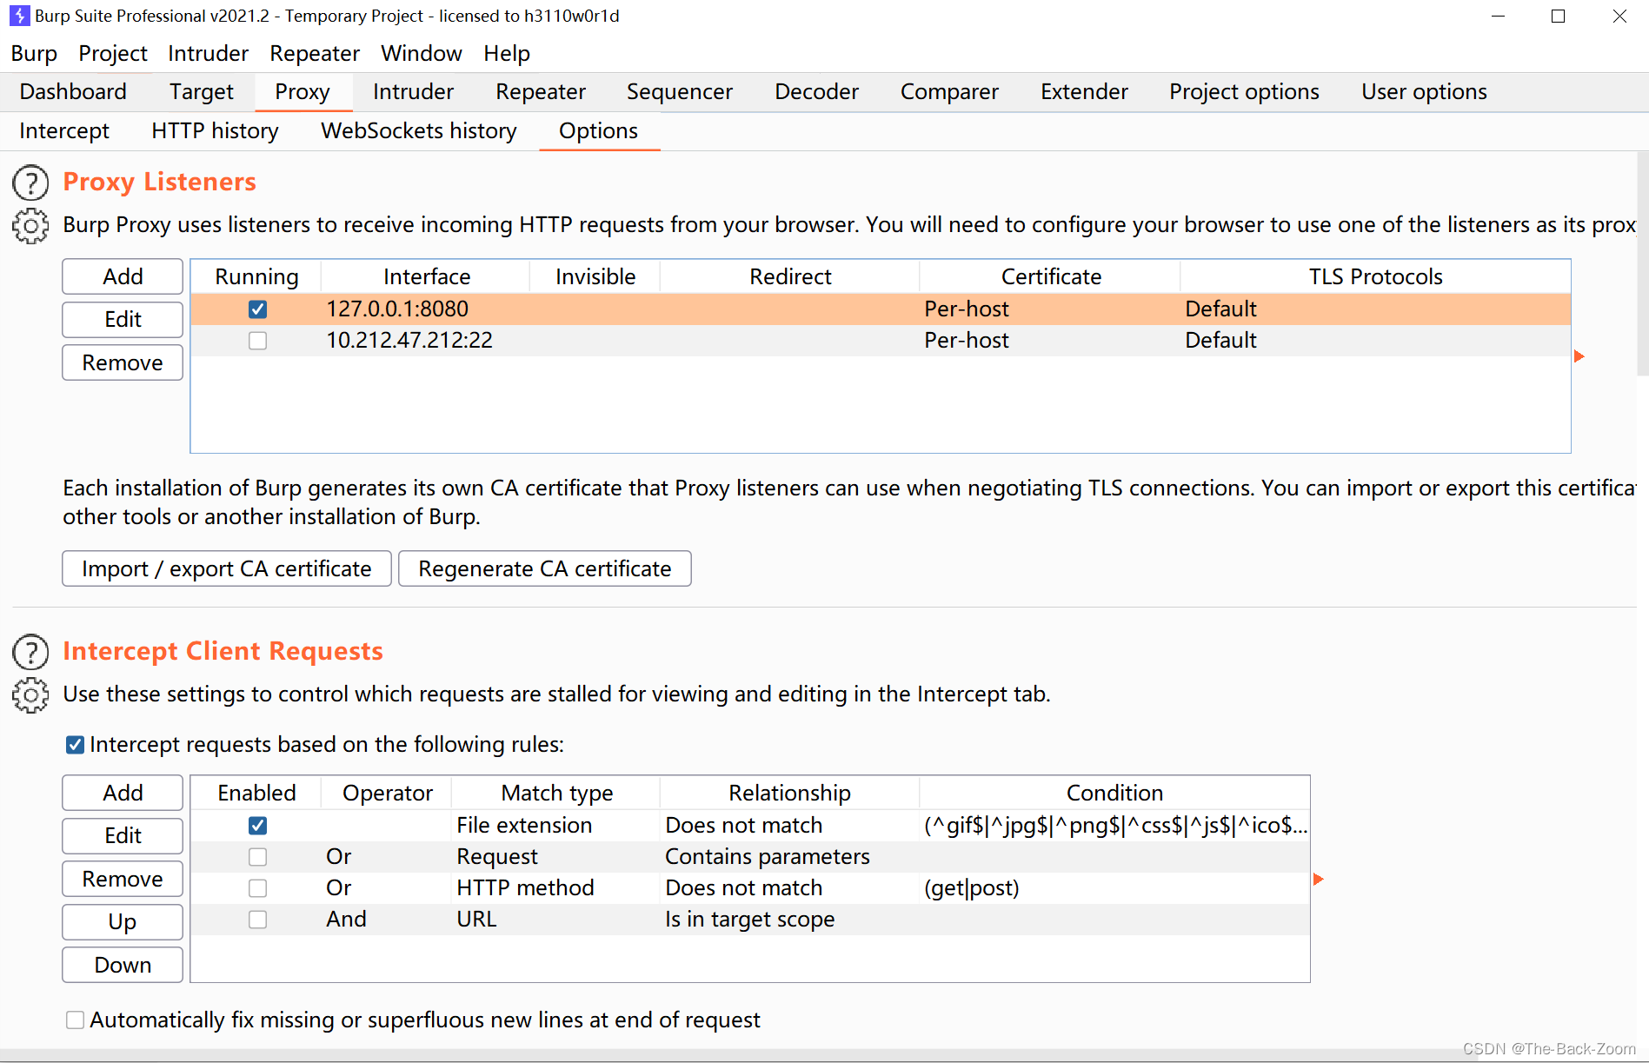Open the Burp menu
Image resolution: width=1649 pixels, height=1063 pixels.
coord(34,54)
